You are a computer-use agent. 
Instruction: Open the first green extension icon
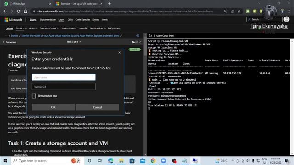pyautogui.click(x=248, y=11)
